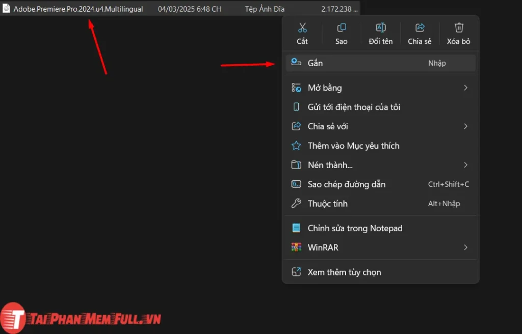This screenshot has width=522, height=334.
Task: Click the Đổi tên (rename) icon
Action: [x=381, y=28]
